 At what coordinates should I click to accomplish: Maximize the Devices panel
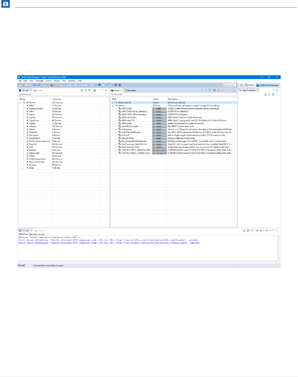click(x=106, y=90)
